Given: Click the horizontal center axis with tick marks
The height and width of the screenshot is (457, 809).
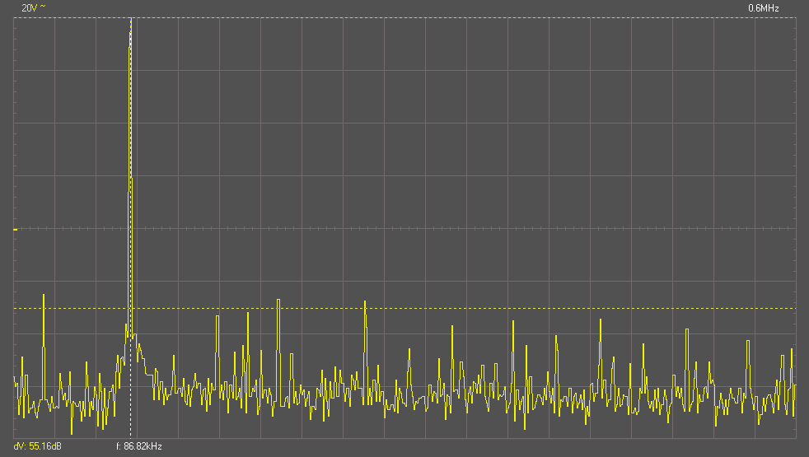Looking at the screenshot, I should click(x=494, y=228).
